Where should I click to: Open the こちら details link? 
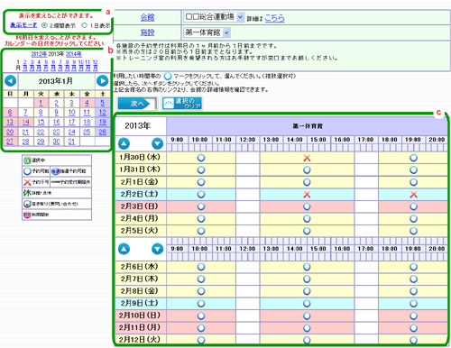[x=274, y=18]
